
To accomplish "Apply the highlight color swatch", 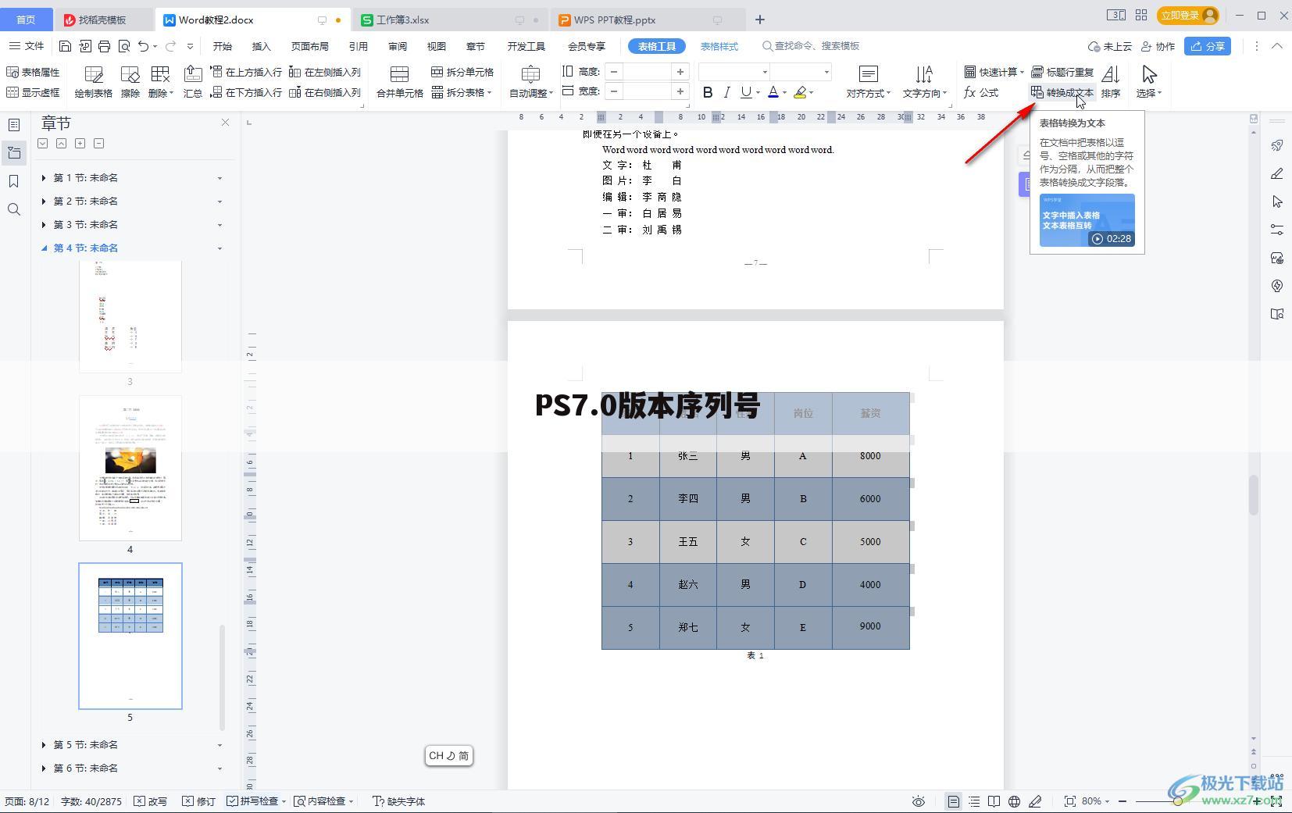I will coord(800,92).
